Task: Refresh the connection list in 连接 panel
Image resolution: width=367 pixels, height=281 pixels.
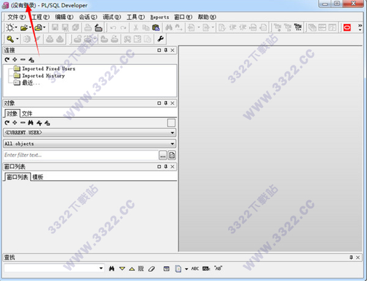Action: click(x=7, y=60)
